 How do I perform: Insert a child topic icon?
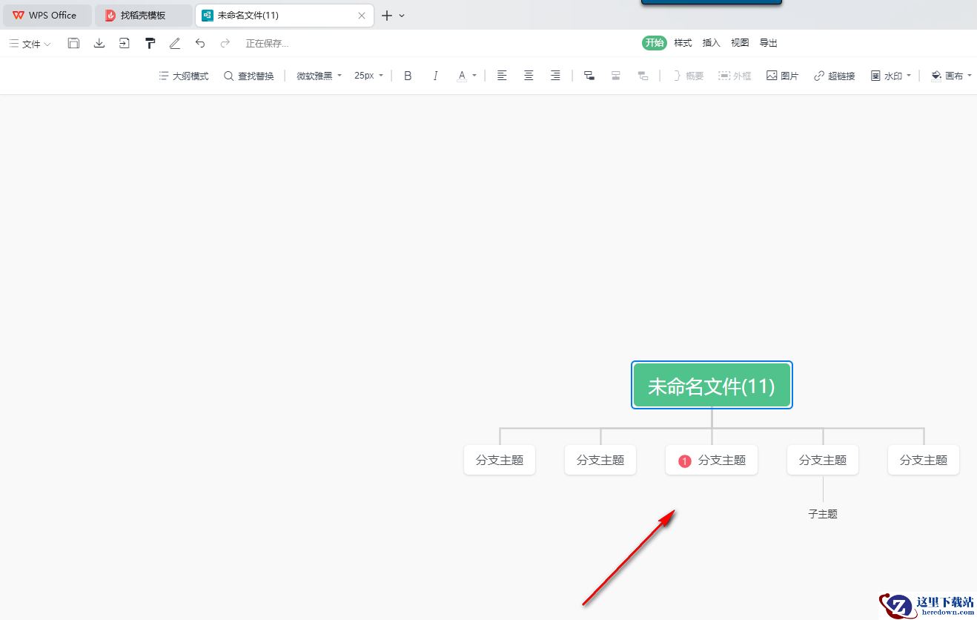pyautogui.click(x=589, y=76)
